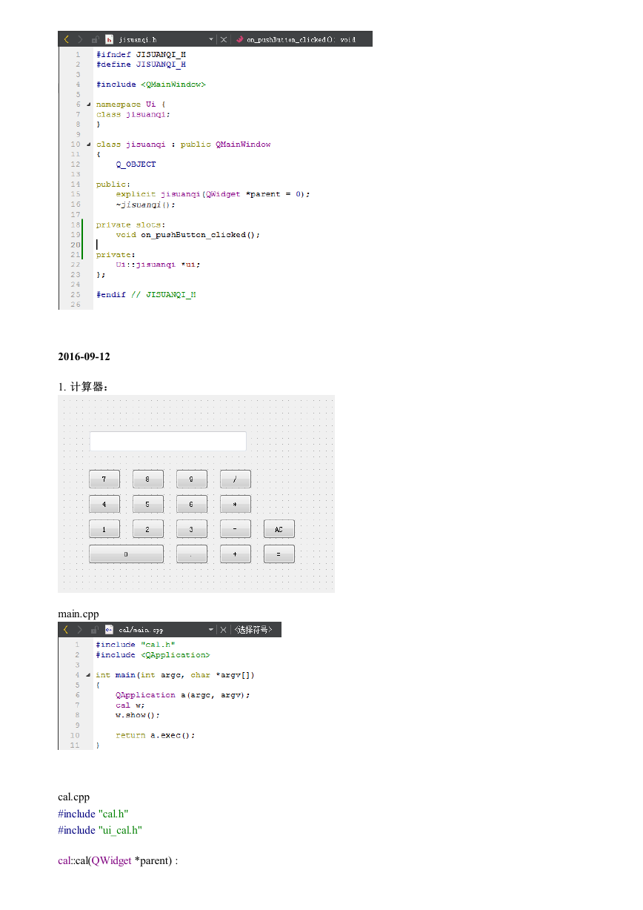Click the '1. 计算器:' heading text
Viewport: 643px width, 910px height.
pyautogui.click(x=83, y=387)
